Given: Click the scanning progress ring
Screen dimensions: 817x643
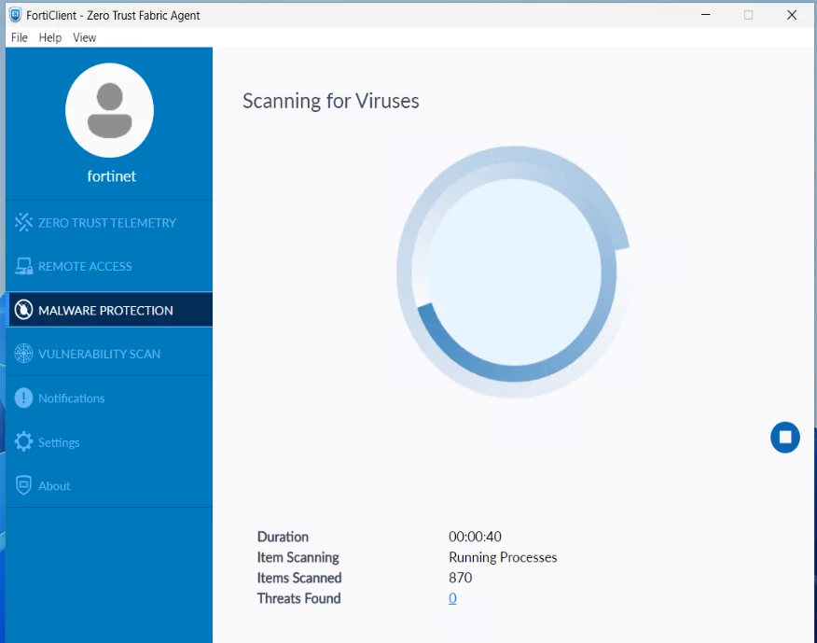Looking at the screenshot, I should 513,272.
